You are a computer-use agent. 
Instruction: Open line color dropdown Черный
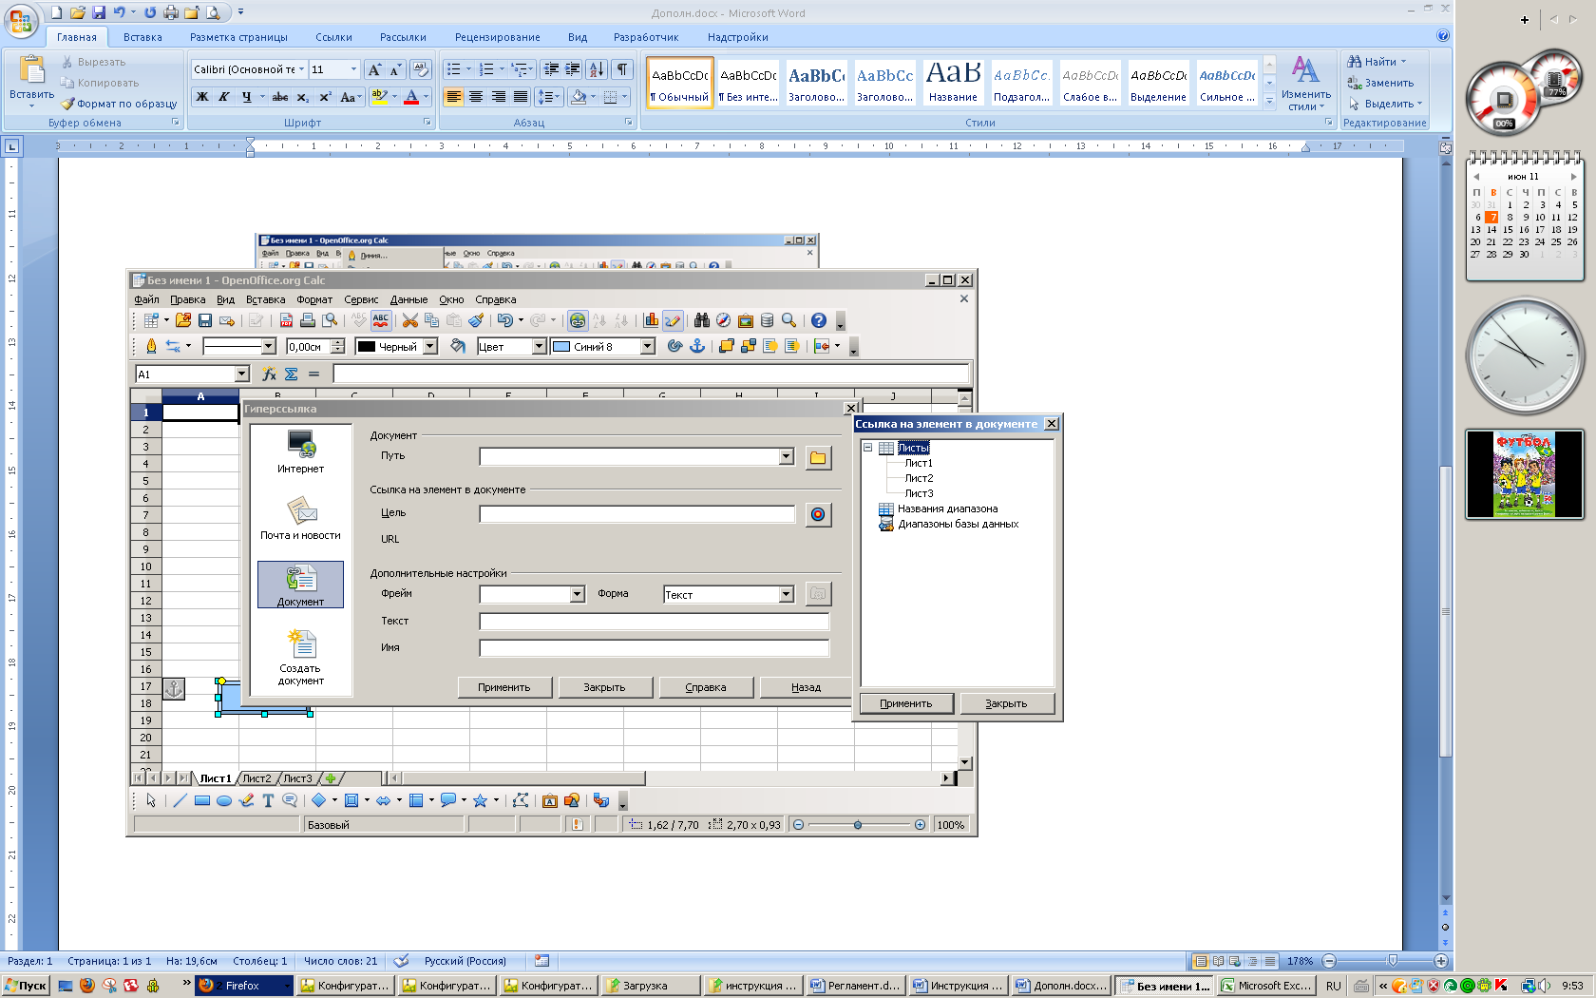430,347
